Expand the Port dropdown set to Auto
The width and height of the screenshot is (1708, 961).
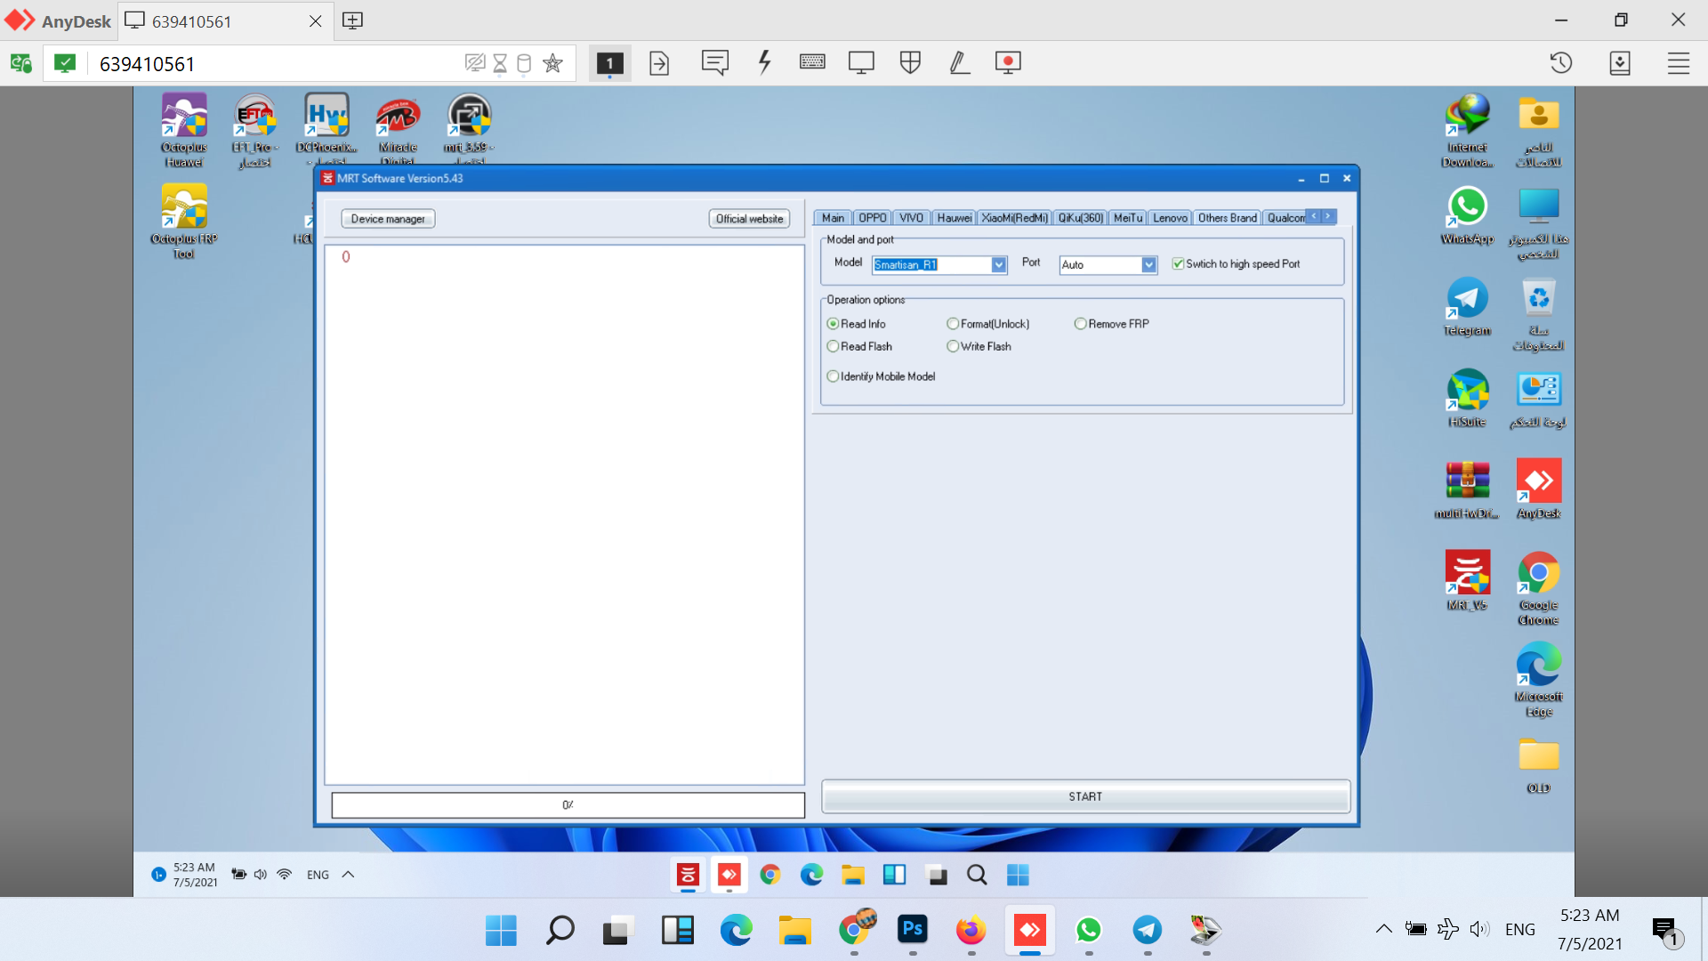(1148, 265)
